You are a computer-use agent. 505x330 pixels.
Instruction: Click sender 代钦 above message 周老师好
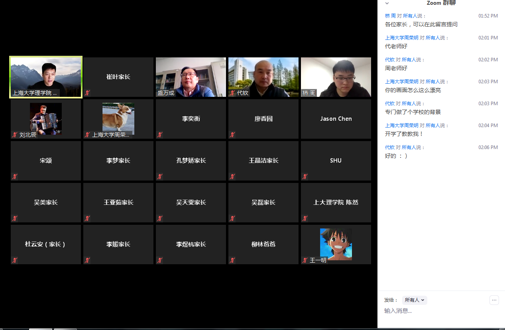tap(390, 60)
